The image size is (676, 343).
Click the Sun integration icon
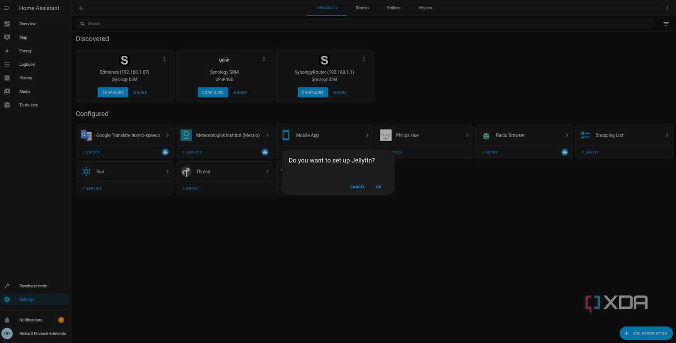pyautogui.click(x=86, y=171)
